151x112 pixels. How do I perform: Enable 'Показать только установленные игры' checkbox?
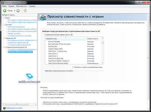click(x=73, y=67)
